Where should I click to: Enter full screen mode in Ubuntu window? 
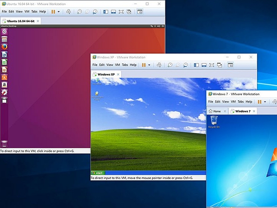(121, 12)
